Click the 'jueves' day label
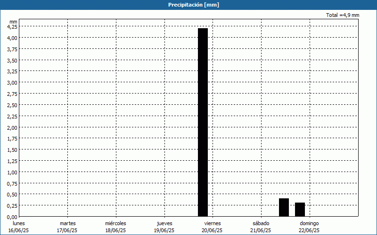The image size is (377, 235). pos(164,223)
